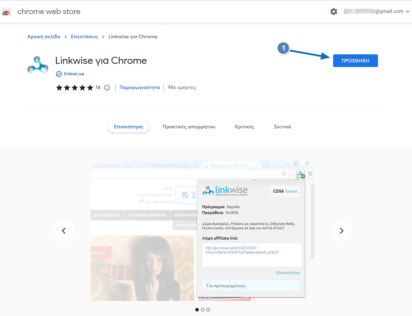This screenshot has width=412, height=316.
Task: Click the ΠΡΟΣΘΗΚΗ button
Action: 355,61
